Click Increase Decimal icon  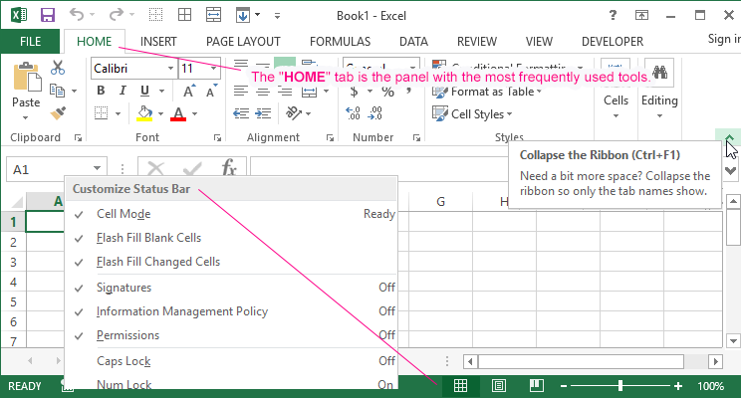click(x=353, y=113)
